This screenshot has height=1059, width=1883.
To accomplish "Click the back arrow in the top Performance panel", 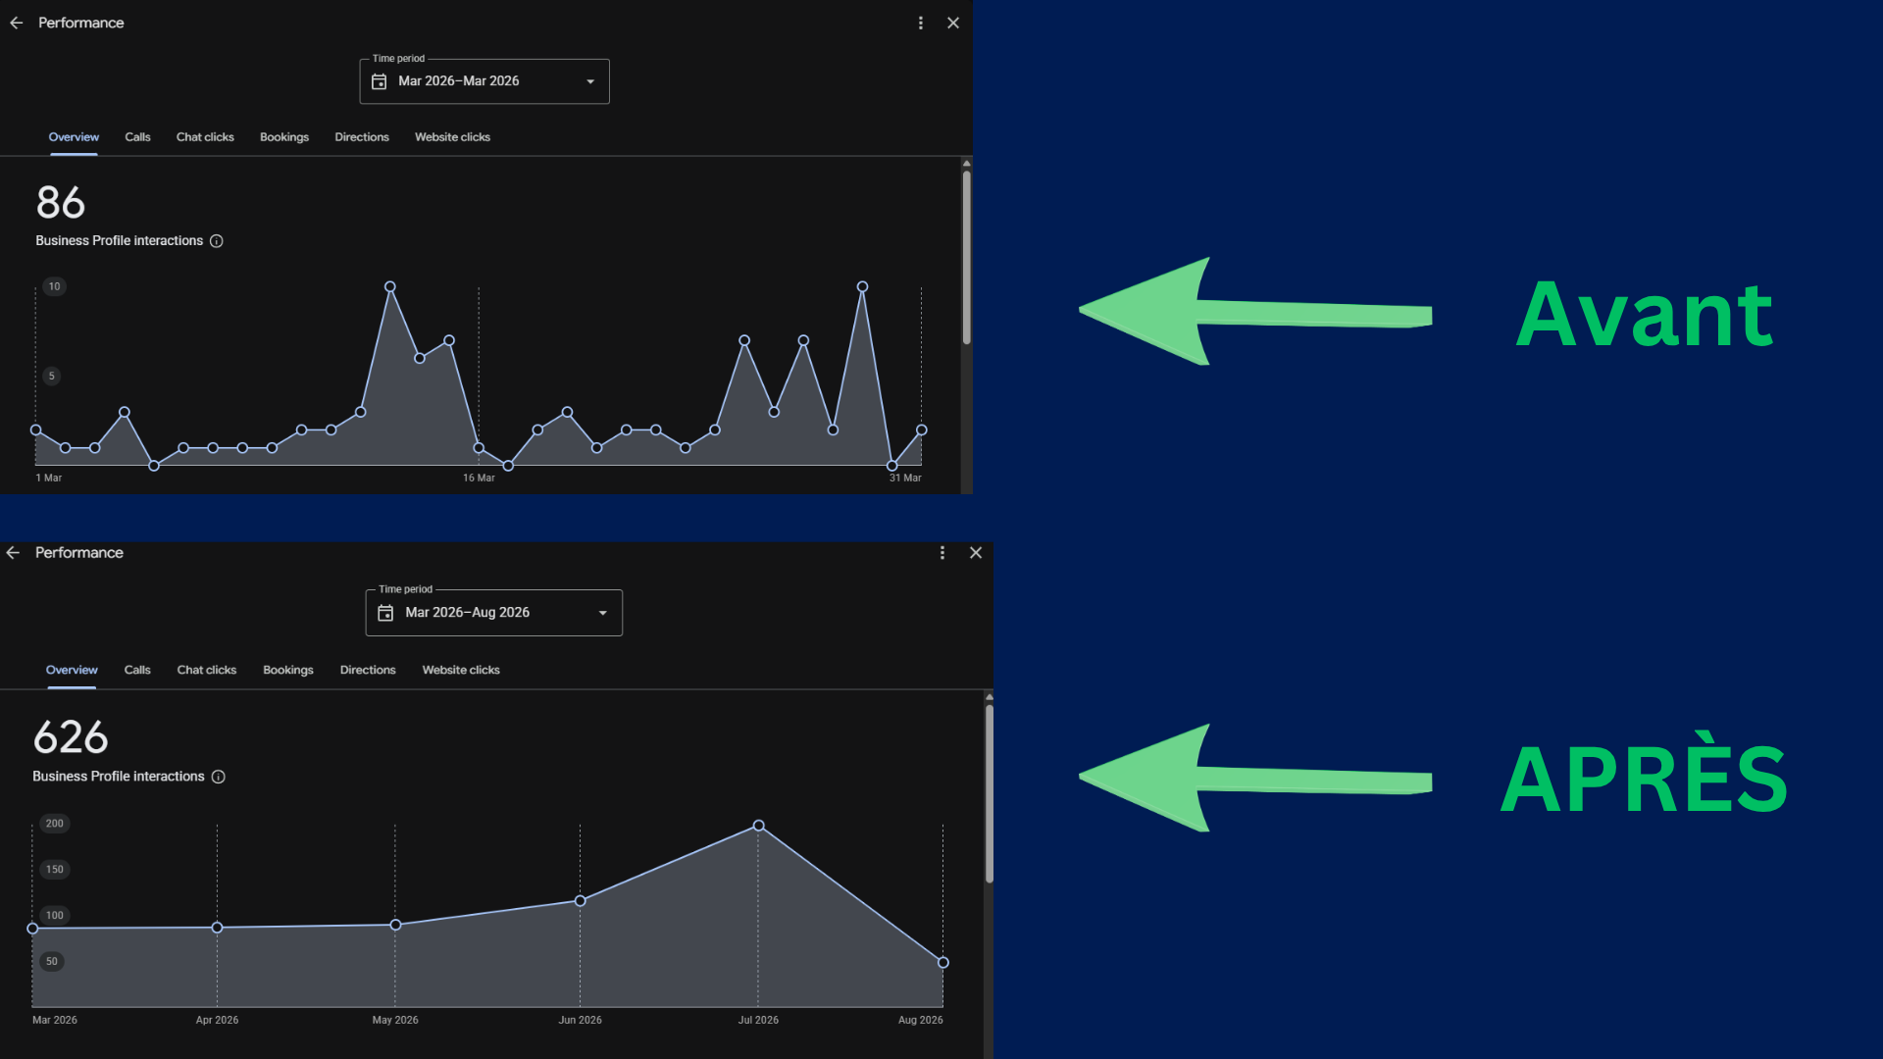I will coord(17,23).
